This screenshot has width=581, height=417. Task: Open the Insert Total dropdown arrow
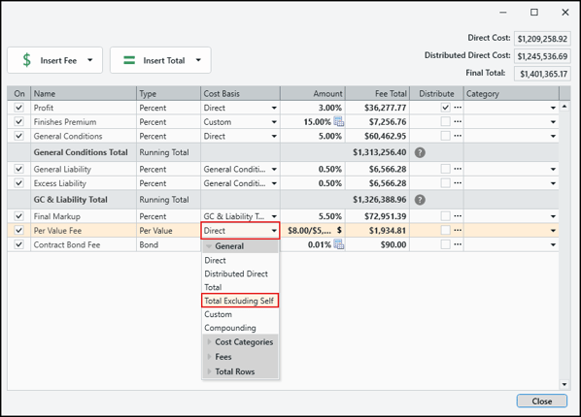pyautogui.click(x=198, y=60)
